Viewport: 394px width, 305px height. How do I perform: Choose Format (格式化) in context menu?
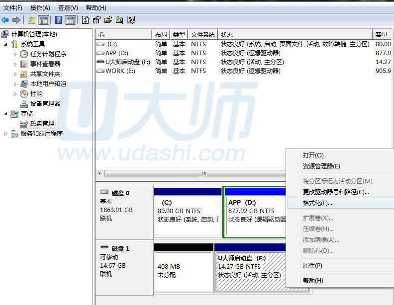340,203
